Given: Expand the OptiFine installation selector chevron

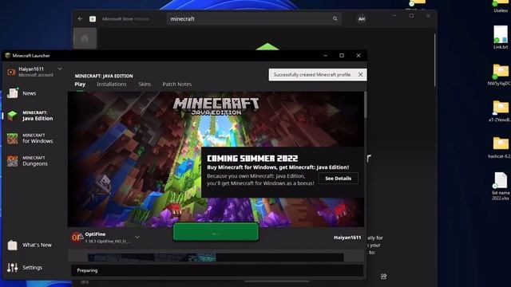Looking at the screenshot, I should [137, 238].
